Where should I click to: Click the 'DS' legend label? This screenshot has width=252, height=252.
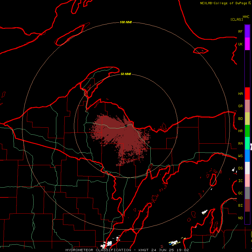(x=241, y=168)
